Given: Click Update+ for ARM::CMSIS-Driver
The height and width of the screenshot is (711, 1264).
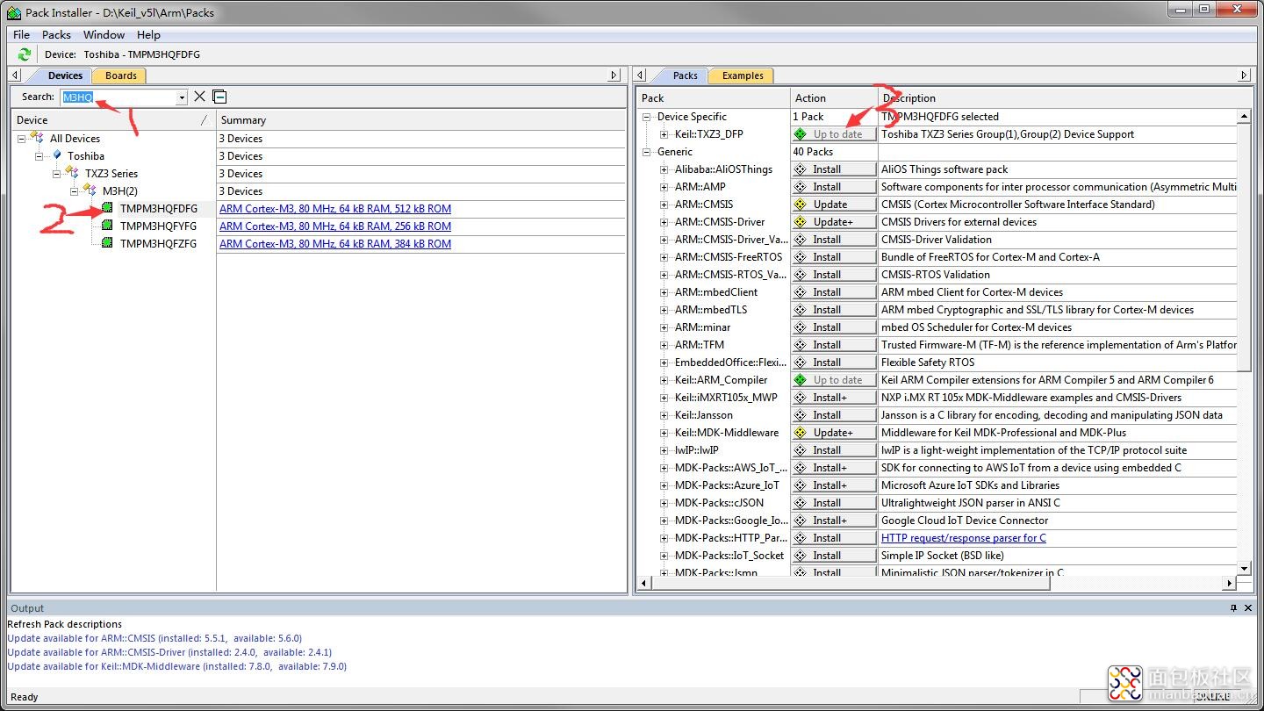Looking at the screenshot, I should pos(834,222).
